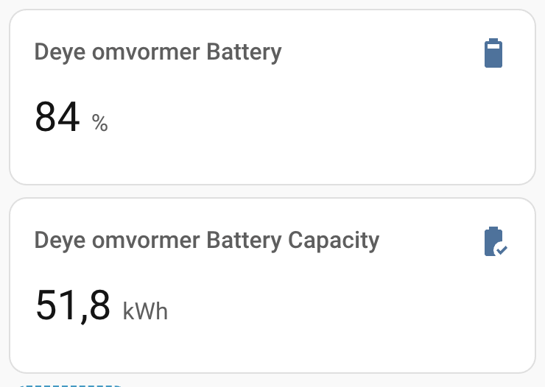Open the Deye omvormer Battery Capacity title

pyautogui.click(x=206, y=241)
